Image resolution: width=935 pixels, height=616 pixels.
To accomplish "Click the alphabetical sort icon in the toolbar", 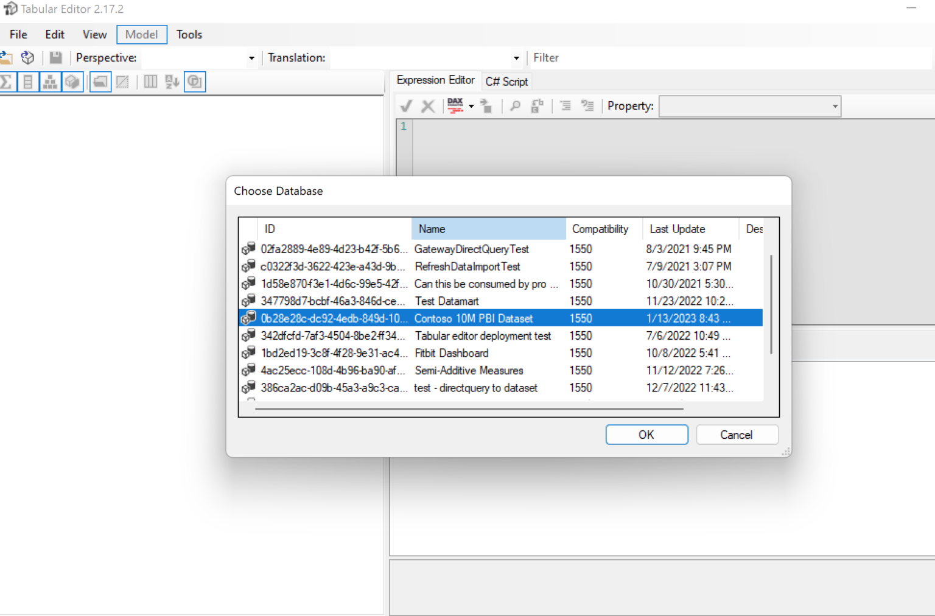I will click(171, 82).
